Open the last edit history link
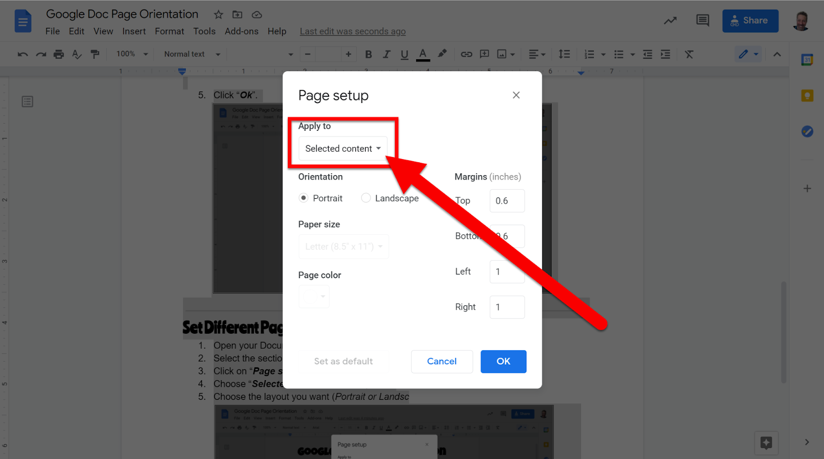This screenshot has height=459, width=824. click(353, 31)
